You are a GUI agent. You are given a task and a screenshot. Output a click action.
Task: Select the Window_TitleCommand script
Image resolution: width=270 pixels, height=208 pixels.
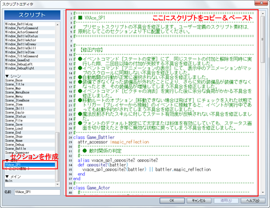pos(30,56)
